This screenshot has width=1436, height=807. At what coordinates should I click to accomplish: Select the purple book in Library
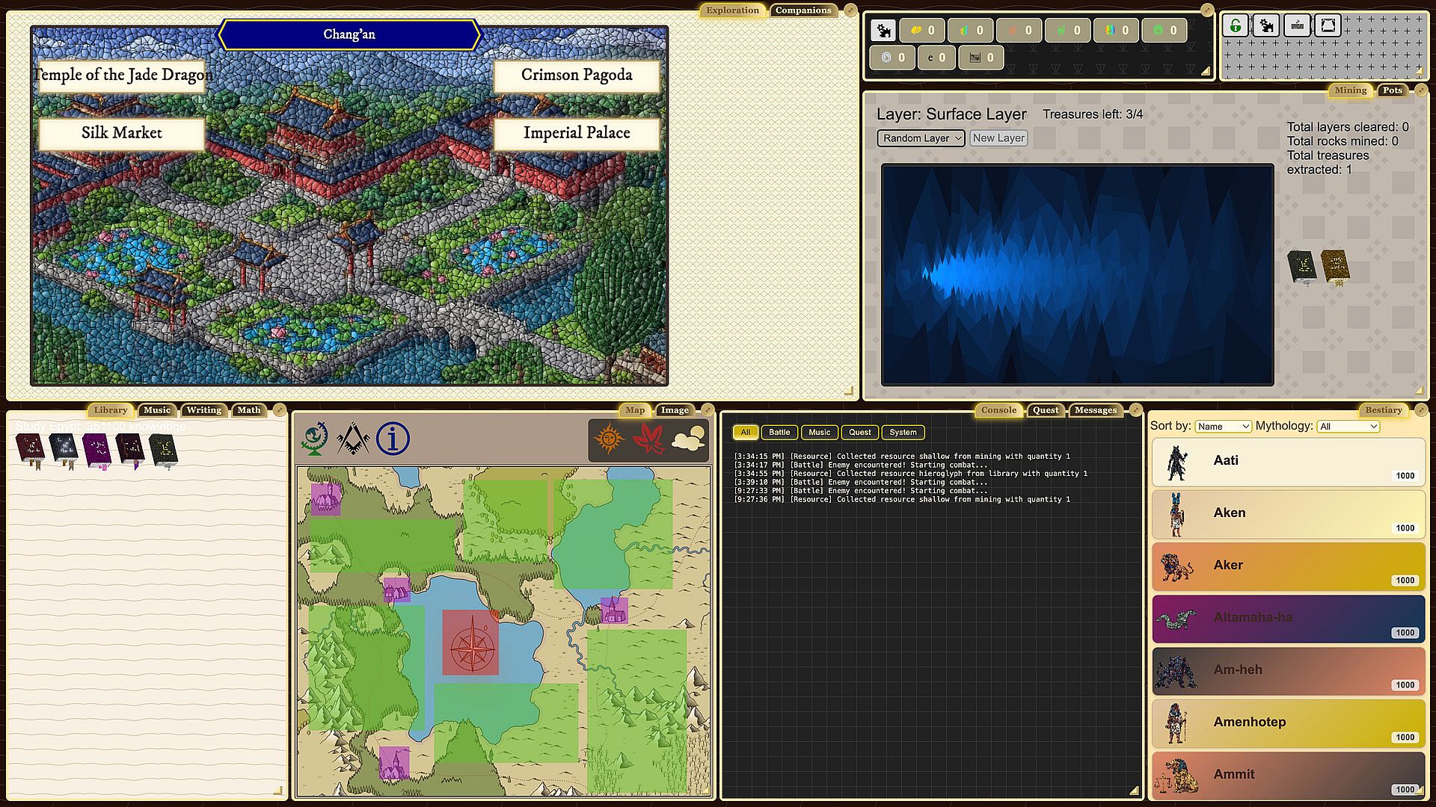point(97,450)
